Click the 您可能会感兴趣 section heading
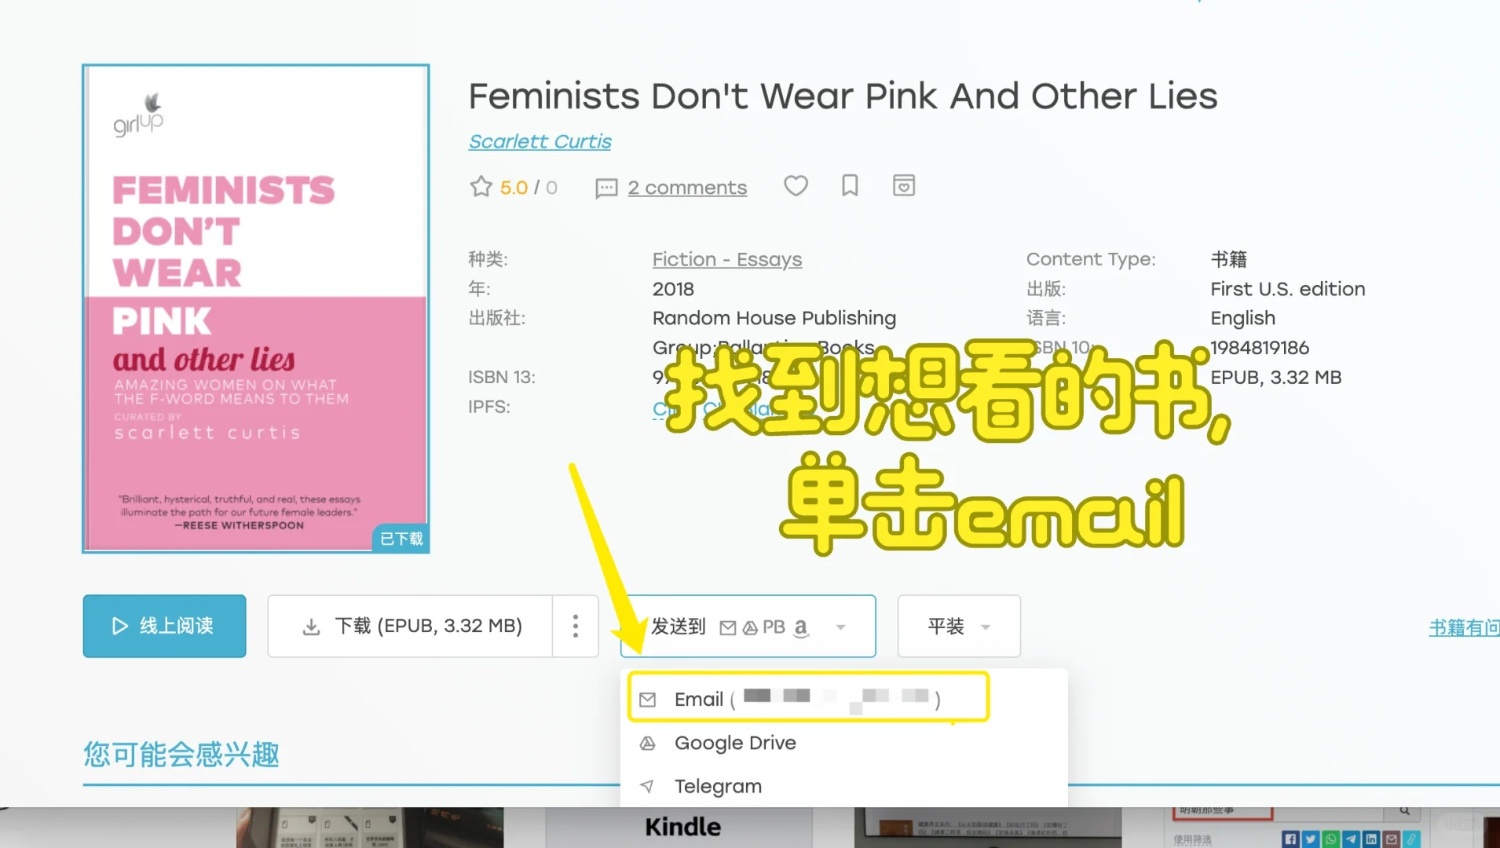 click(x=181, y=755)
